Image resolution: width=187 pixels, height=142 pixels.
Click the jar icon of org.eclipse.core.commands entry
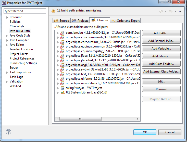(x=62, y=37)
